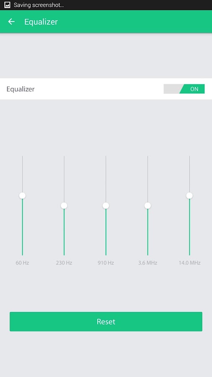The image size is (212, 377).
Task: Click top of the 14.0 MHz slider track
Action: tap(189, 157)
